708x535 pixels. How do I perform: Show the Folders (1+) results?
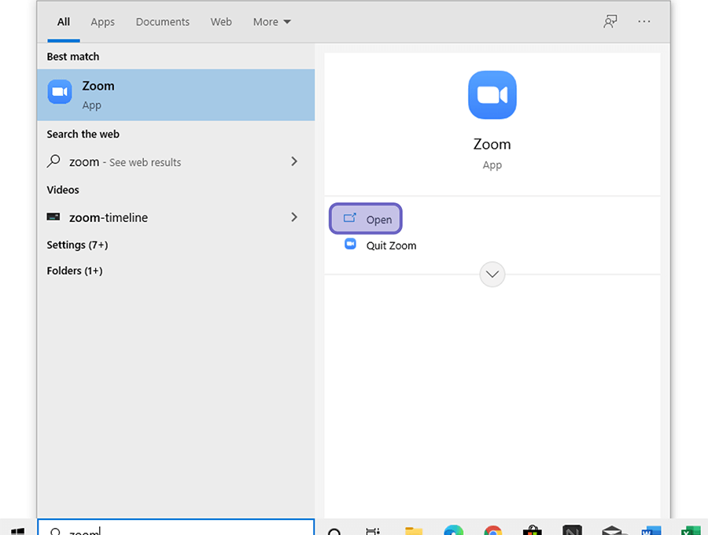(x=75, y=271)
